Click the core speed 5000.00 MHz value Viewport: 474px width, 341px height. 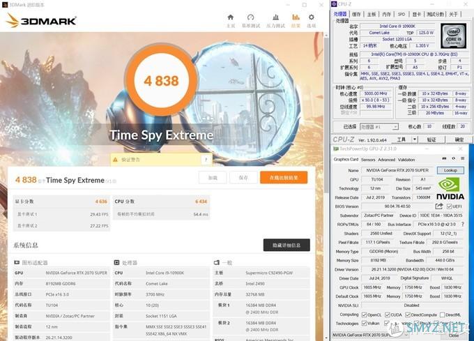(376, 93)
